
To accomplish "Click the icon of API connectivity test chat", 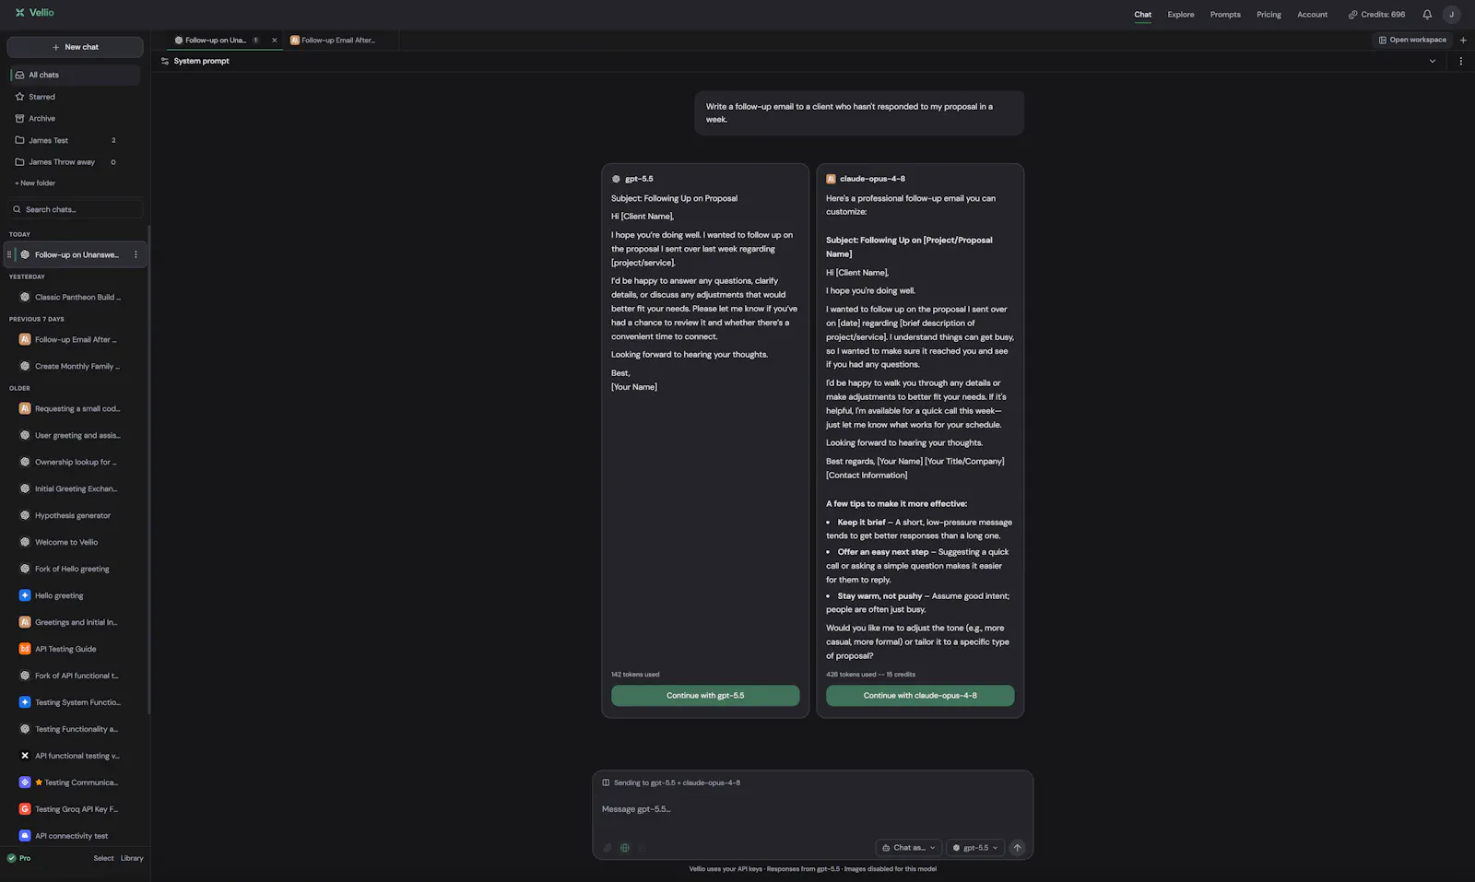I will click(x=25, y=836).
